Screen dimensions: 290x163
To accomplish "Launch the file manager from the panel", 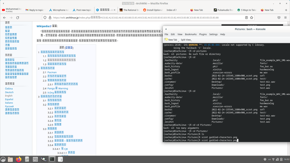I will 10,159.
